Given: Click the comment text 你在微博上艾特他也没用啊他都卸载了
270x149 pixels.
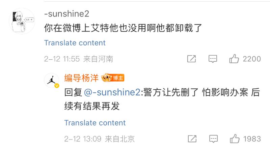Looking at the screenshot, I should click(123, 28).
